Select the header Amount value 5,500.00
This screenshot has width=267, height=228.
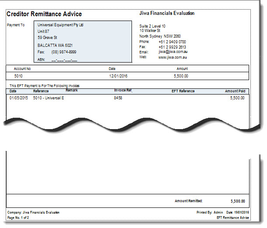click(181, 76)
